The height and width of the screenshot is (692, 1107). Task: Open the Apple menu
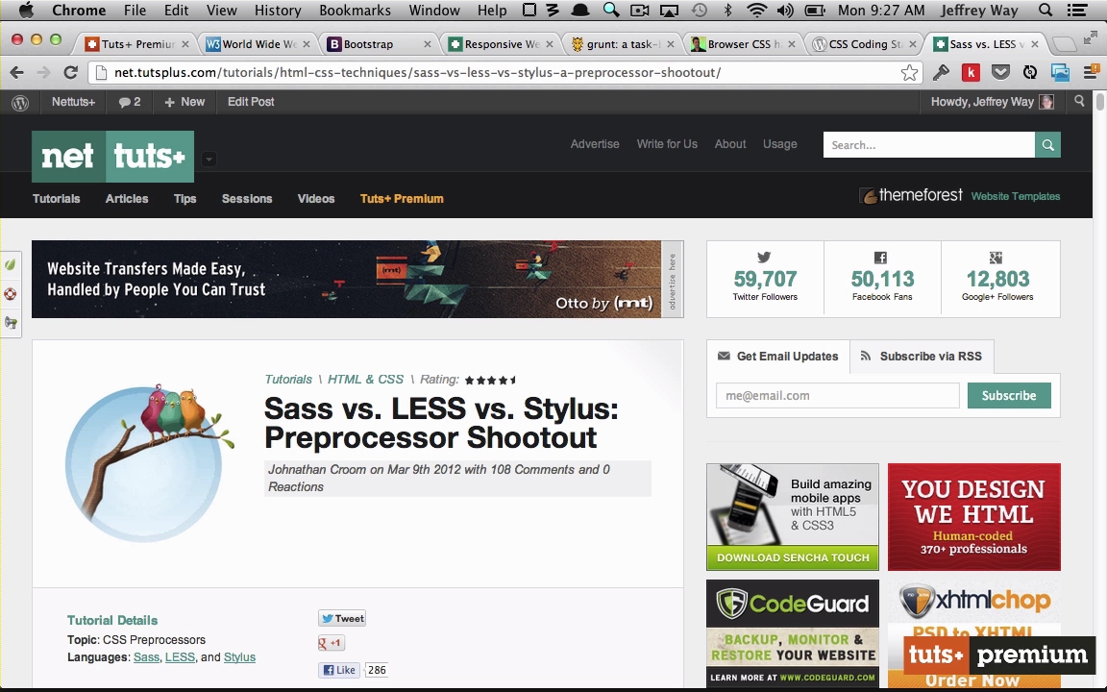click(x=26, y=10)
